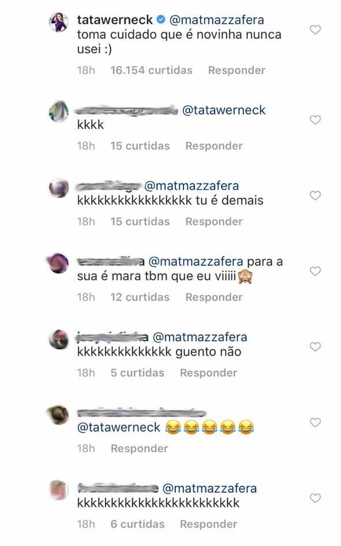Like the 'tu é demais' comment heart
Image resolution: width=341 pixels, height=546 pixels.
pyautogui.click(x=315, y=195)
